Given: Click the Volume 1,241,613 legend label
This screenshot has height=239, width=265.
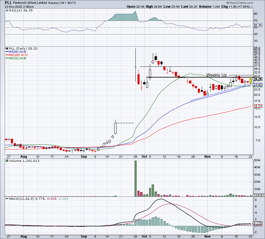Looking at the screenshot, I should (x=24, y=161).
